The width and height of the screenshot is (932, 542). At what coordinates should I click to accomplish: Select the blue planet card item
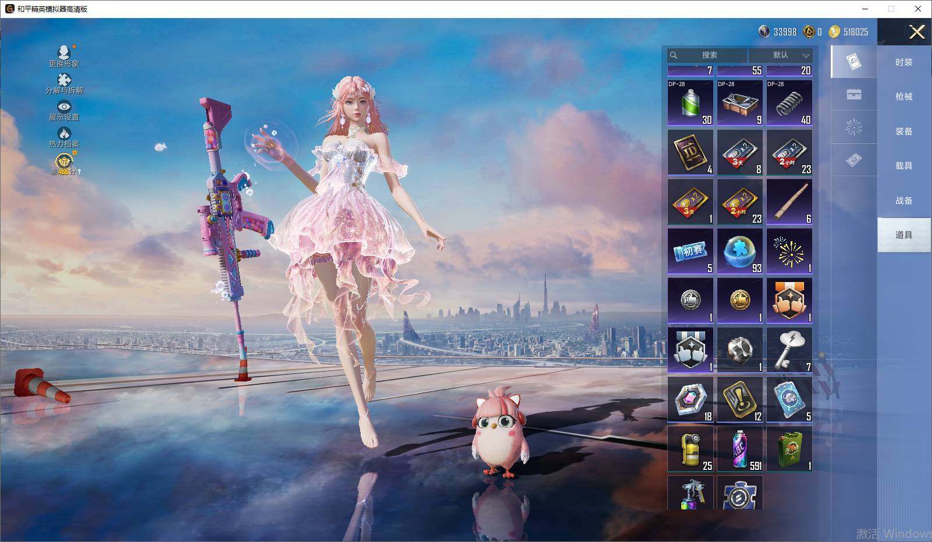point(789,400)
